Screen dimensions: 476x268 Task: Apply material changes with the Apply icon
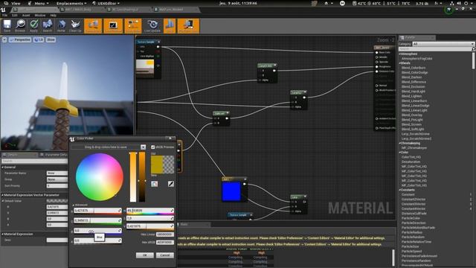[x=33, y=26]
